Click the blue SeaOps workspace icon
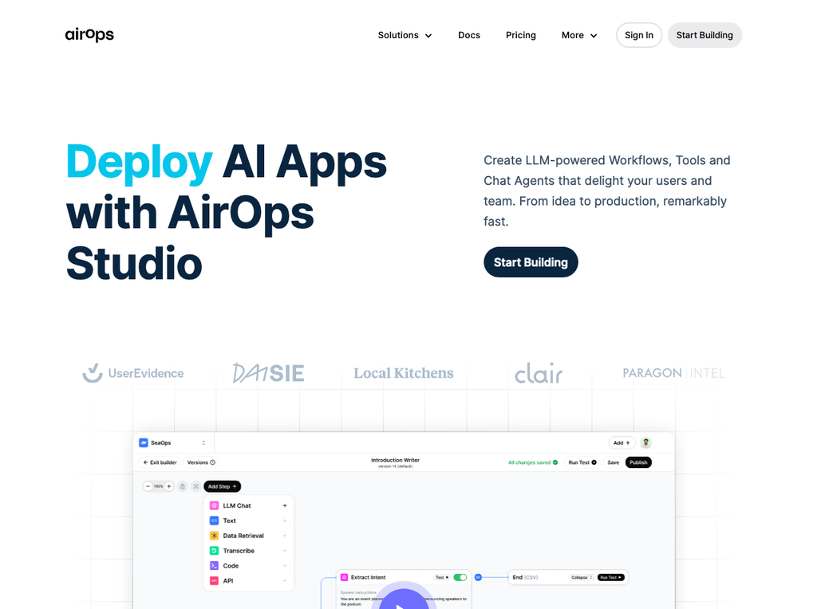The image size is (817, 609). pyautogui.click(x=144, y=442)
